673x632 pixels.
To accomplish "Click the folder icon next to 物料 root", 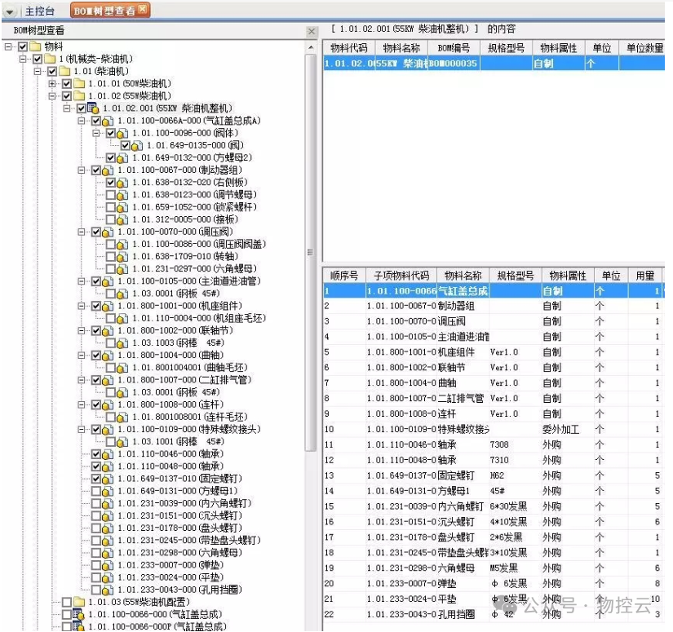I will coord(36,46).
